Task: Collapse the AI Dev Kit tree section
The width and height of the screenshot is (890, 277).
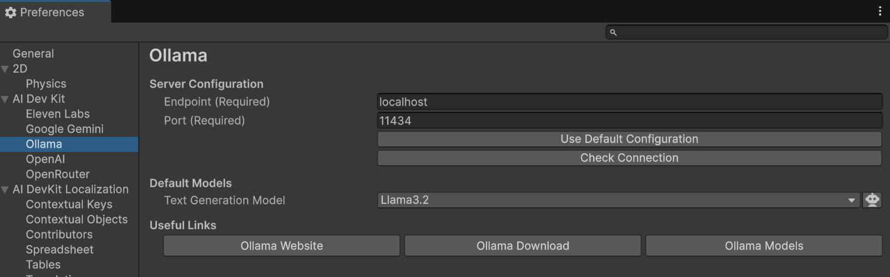Action: pyautogui.click(x=5, y=99)
